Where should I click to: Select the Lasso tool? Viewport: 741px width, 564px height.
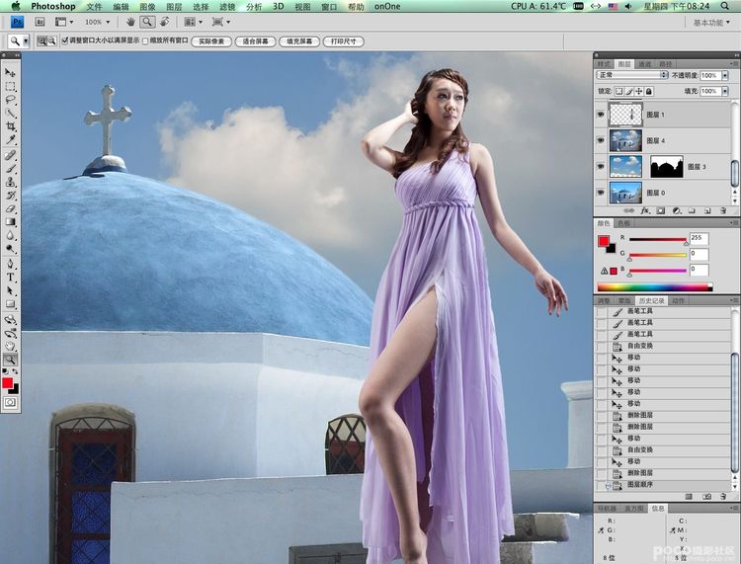click(10, 100)
